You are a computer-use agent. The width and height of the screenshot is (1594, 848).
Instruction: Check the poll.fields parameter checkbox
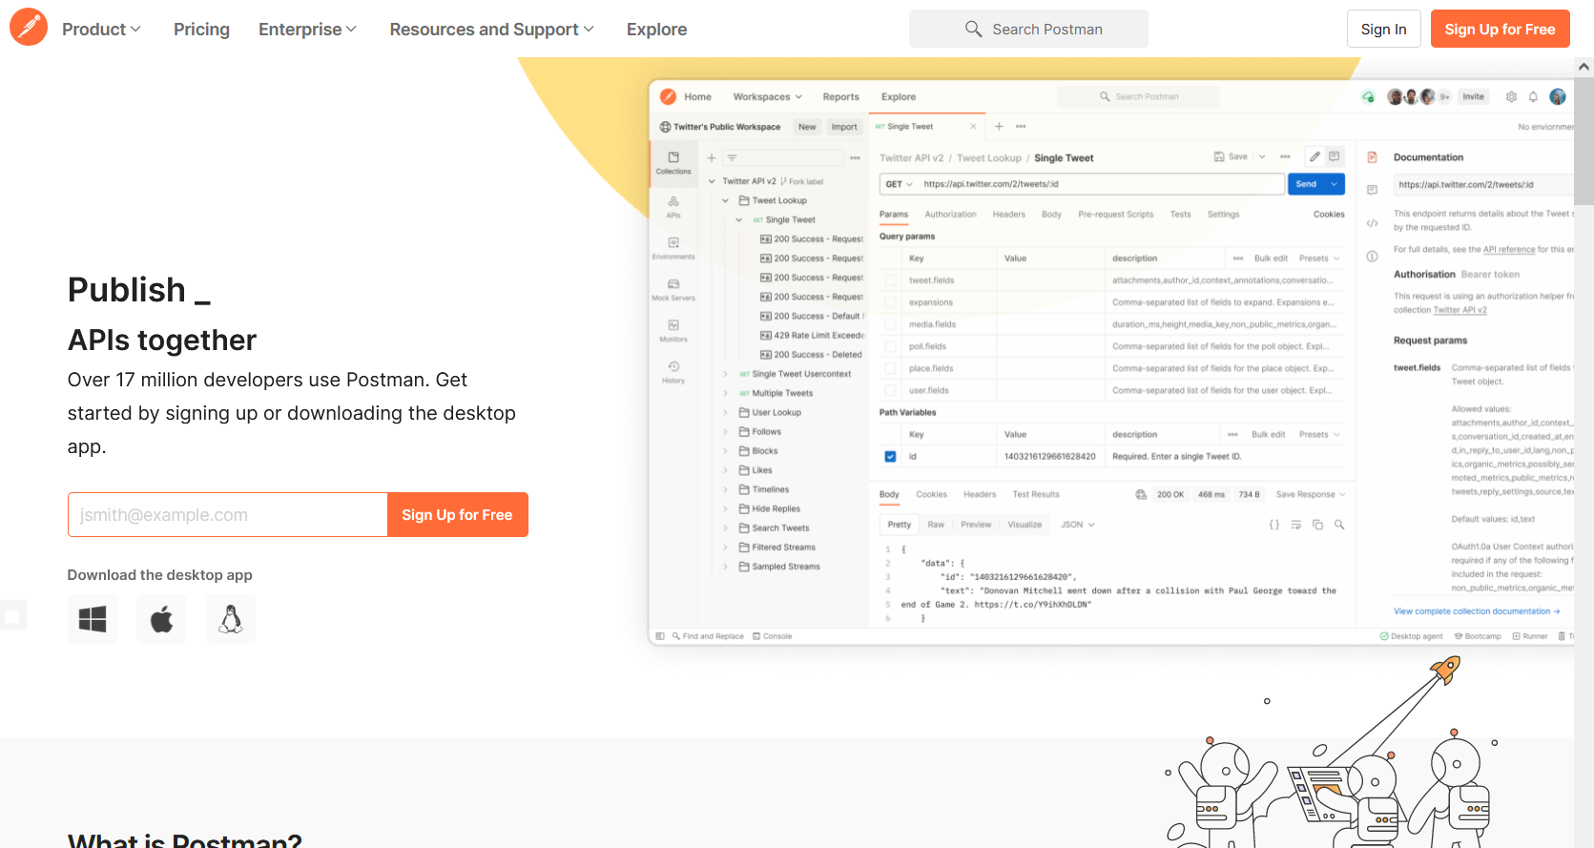pyautogui.click(x=890, y=346)
